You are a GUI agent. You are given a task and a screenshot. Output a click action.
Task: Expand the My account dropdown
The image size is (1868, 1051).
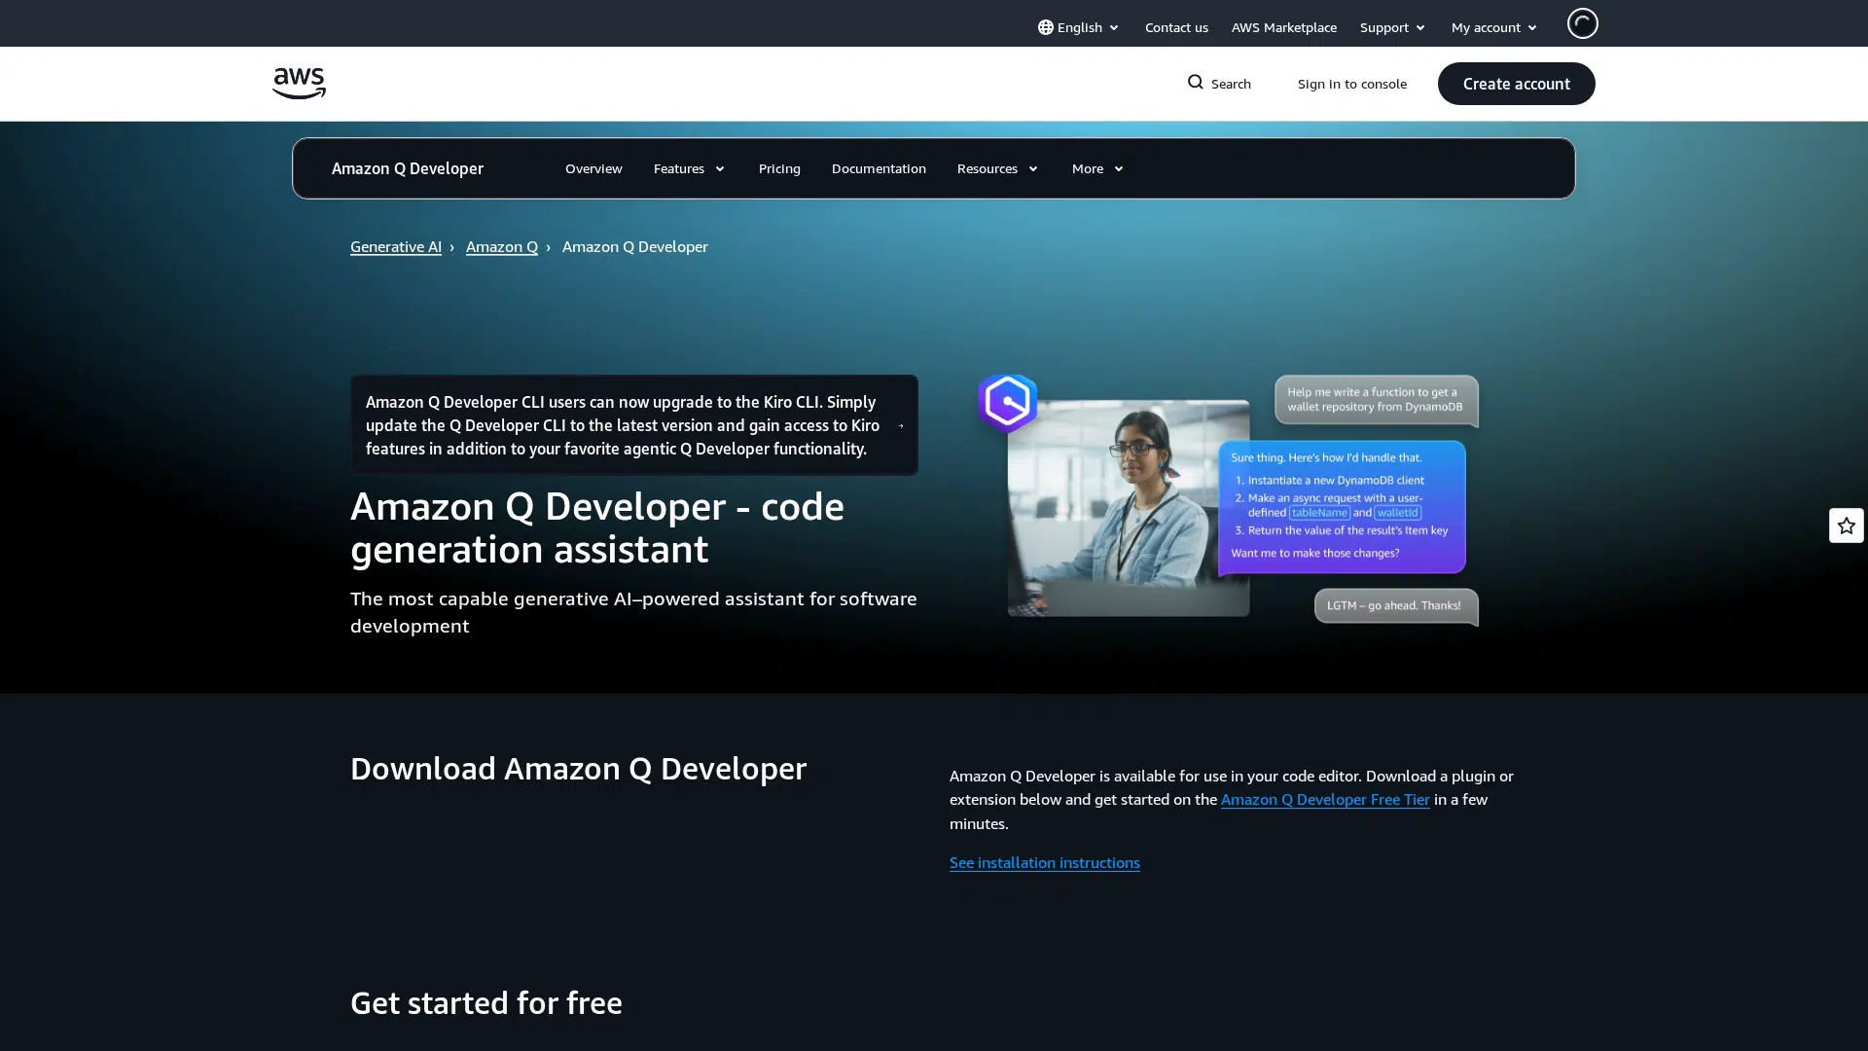coord(1494,27)
